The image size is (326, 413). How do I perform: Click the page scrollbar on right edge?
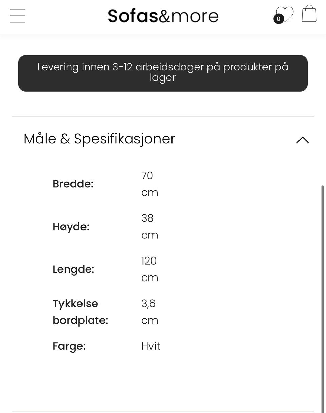point(322,299)
